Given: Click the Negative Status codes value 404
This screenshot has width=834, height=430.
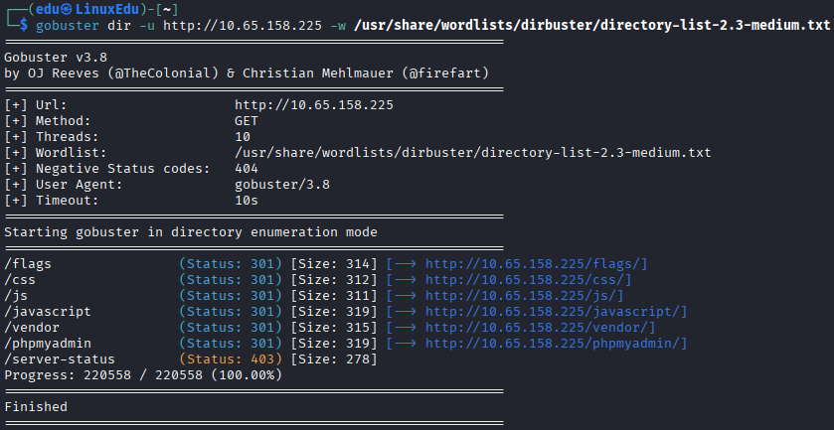Looking at the screenshot, I should tap(247, 169).
